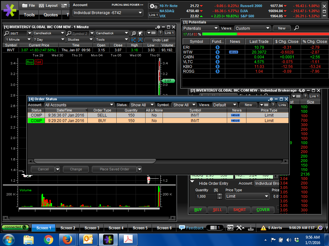Open Price Type Limit dropdown
The width and height of the screenshot is (329, 246).
pyautogui.click(x=247, y=196)
